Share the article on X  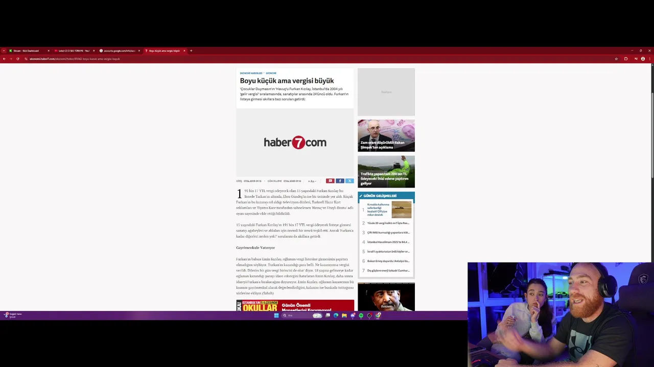349,181
